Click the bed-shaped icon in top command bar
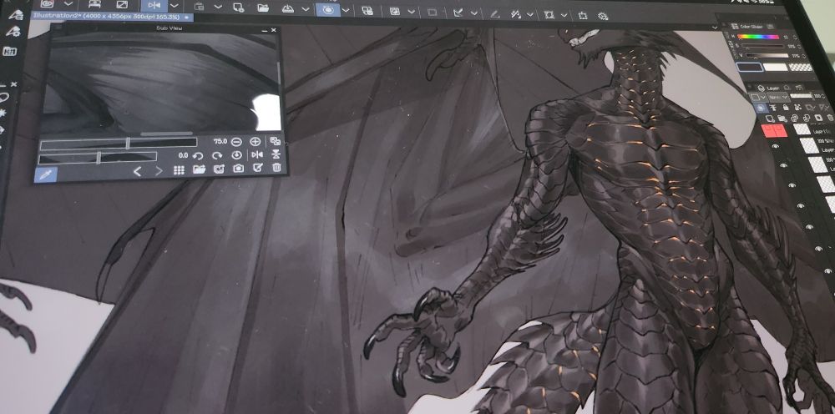The image size is (835, 414). click(95, 3)
